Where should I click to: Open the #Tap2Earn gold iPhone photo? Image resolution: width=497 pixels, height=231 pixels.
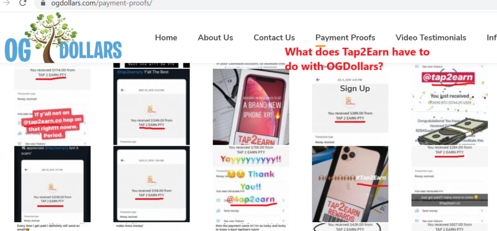[x=350, y=184]
